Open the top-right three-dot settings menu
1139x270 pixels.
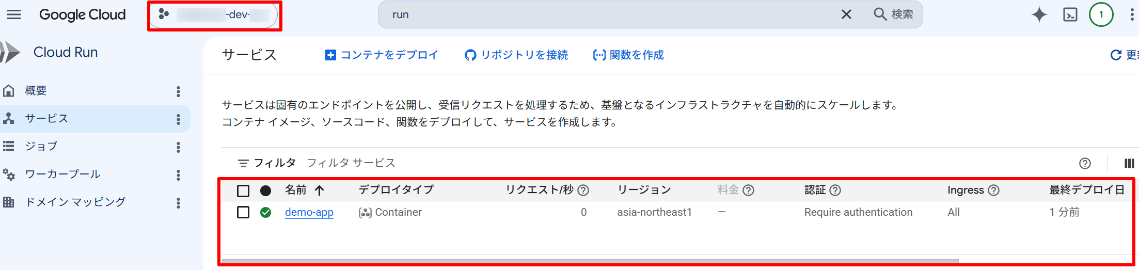[1131, 14]
